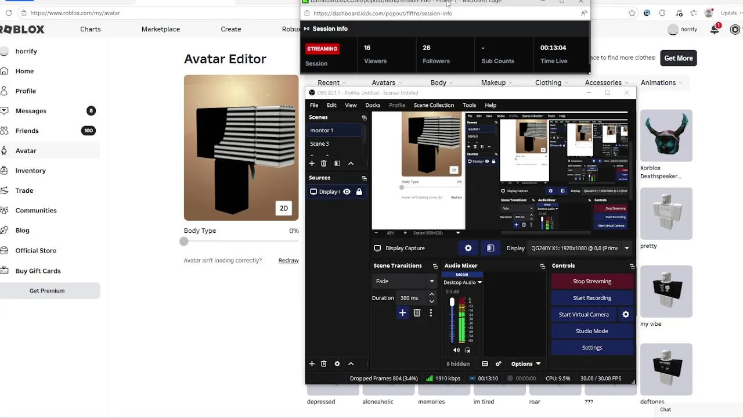The image size is (743, 418).
Task: Mute Desktop Audio speaker icon
Action: tap(456, 350)
